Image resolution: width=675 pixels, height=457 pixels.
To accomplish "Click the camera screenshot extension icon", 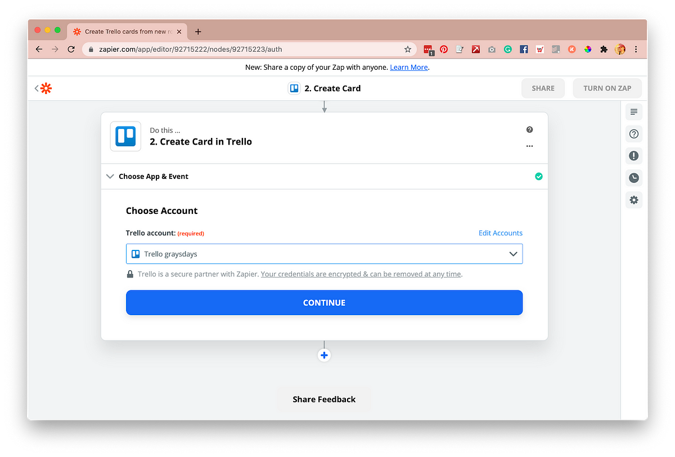I will pos(492,50).
